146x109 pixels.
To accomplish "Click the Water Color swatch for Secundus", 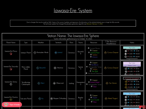I will click(x=132, y=65).
